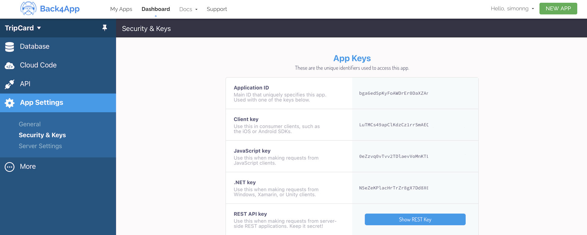Image resolution: width=587 pixels, height=235 pixels.
Task: Click the Database stack icon
Action: coord(9,47)
